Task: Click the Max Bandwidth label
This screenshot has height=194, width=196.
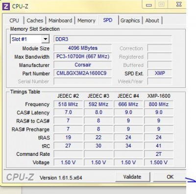Action: [x=32, y=57]
